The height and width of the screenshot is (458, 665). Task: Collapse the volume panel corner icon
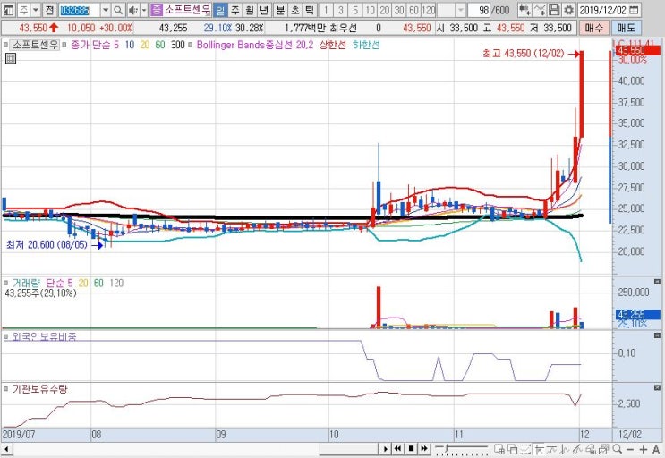click(657, 282)
